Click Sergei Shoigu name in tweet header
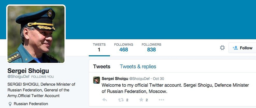 115,78
